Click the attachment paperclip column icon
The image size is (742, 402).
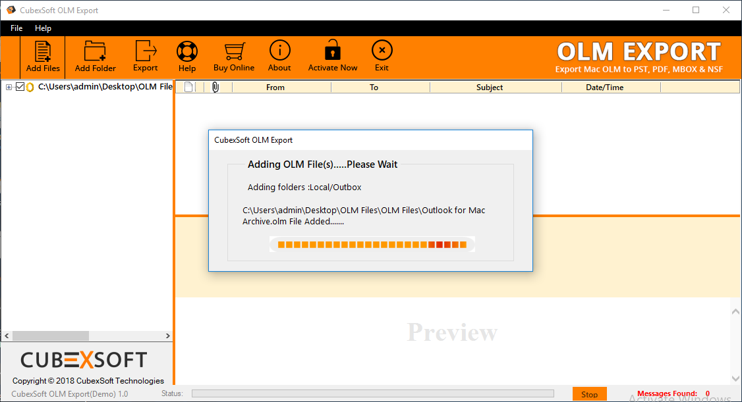click(x=215, y=88)
